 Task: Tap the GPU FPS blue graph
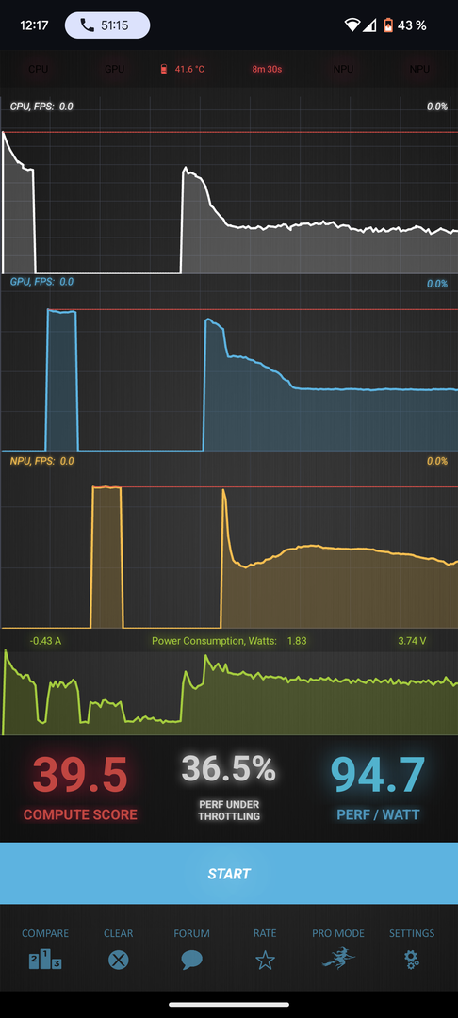pyautogui.click(x=229, y=364)
